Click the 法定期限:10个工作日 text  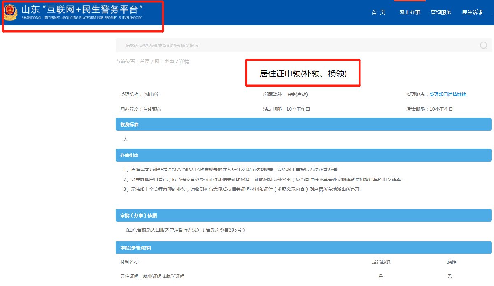click(x=287, y=109)
